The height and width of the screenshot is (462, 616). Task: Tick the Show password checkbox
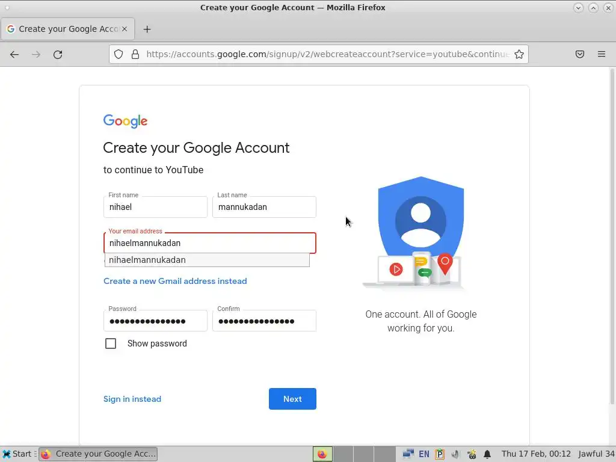coord(111,343)
